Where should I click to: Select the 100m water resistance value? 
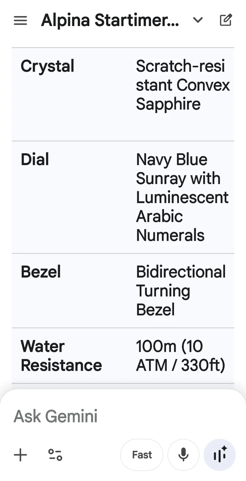click(x=181, y=356)
